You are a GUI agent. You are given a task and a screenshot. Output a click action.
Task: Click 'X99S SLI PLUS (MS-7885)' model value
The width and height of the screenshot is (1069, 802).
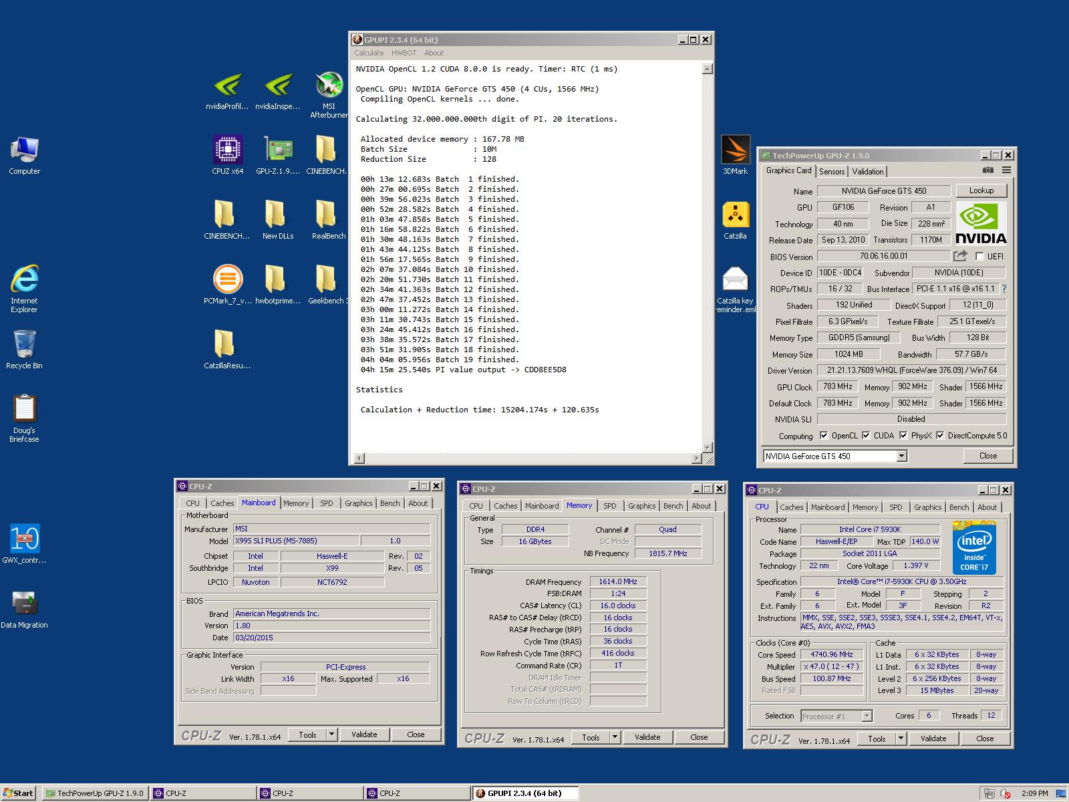[x=296, y=541]
